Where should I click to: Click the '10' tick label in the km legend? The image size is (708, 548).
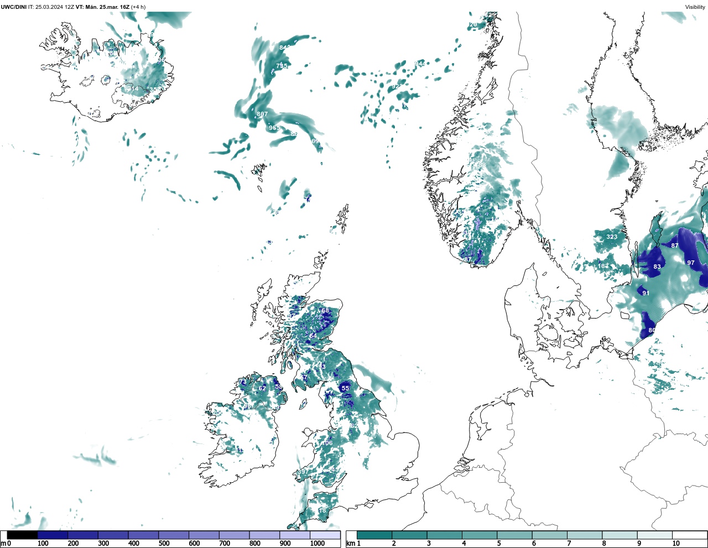676,544
